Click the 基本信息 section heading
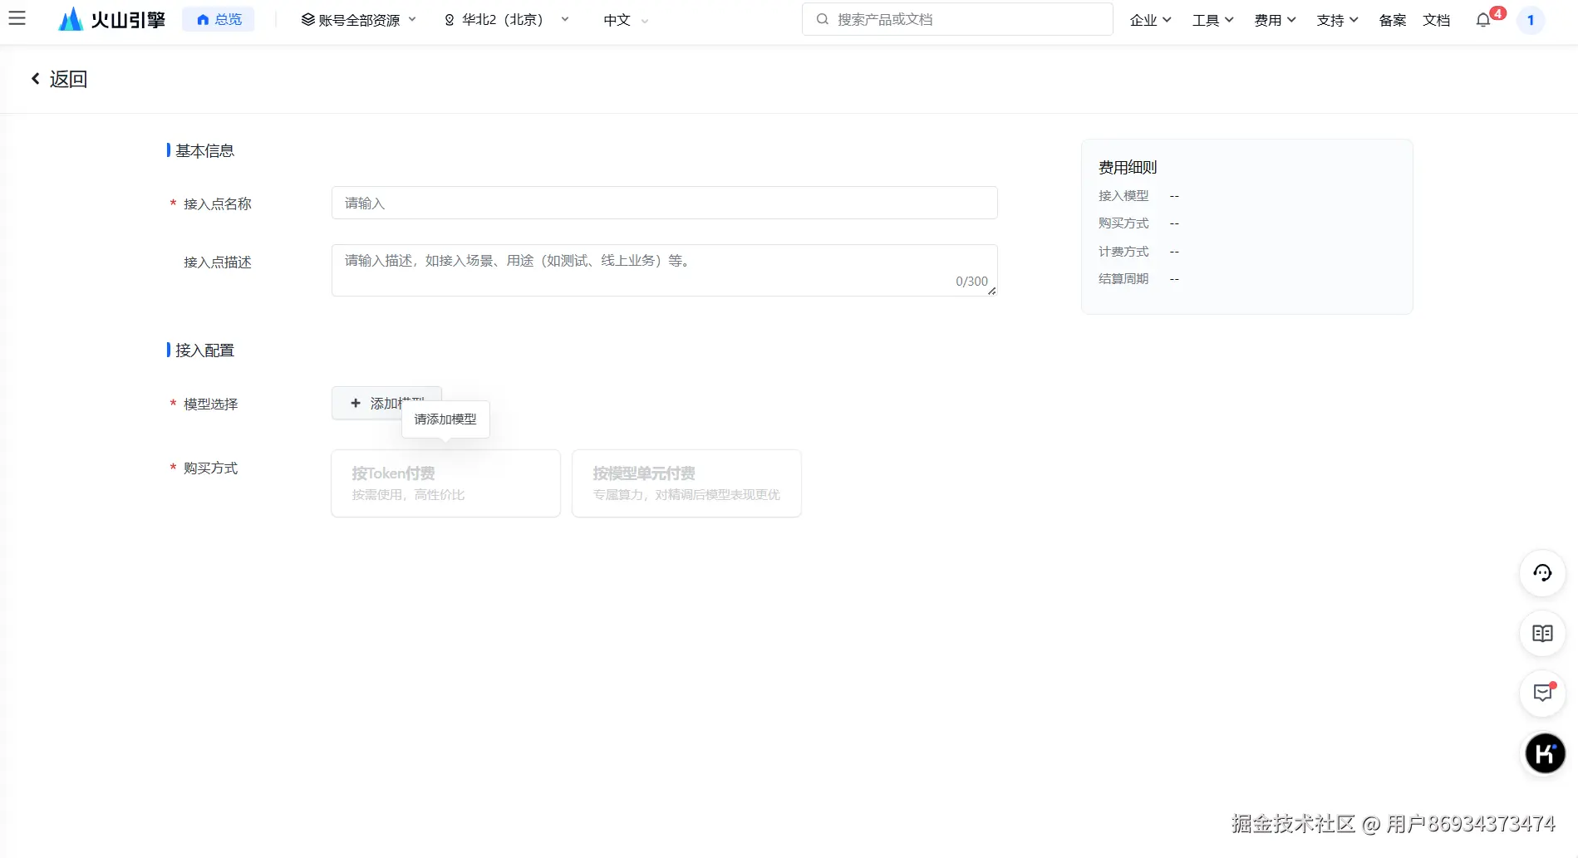Screen dimensions: 1578x858 (204, 150)
